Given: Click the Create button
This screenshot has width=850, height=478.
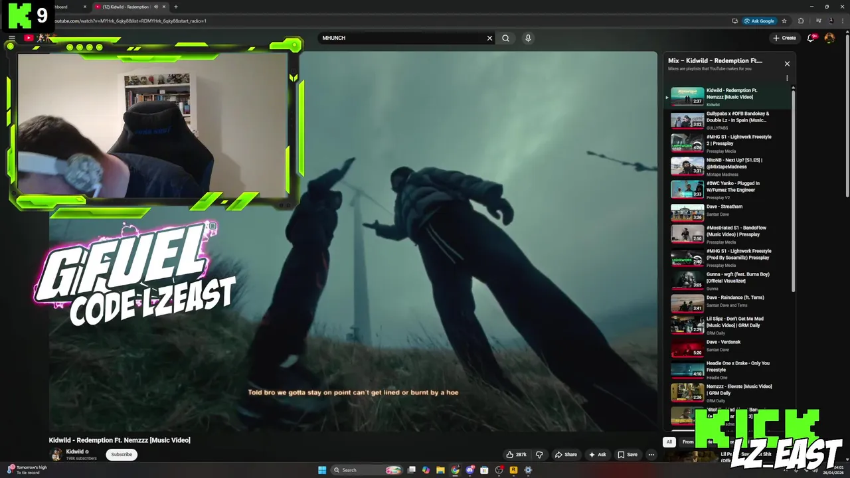Looking at the screenshot, I should pos(784,38).
